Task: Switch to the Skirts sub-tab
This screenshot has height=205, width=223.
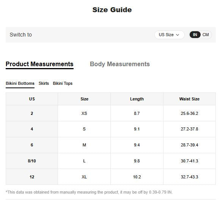Action: coord(44,83)
